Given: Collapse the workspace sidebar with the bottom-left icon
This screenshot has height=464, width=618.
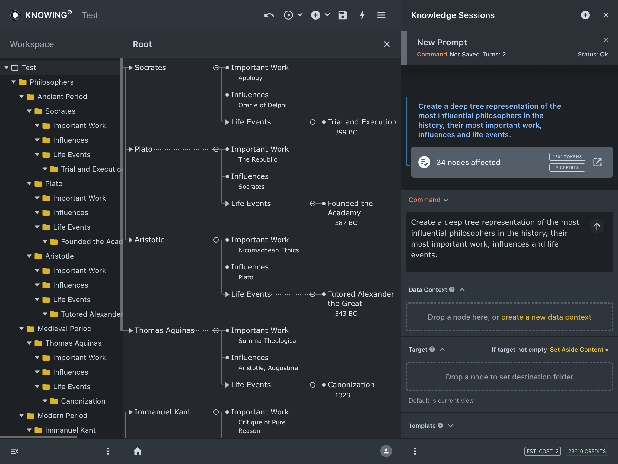Looking at the screenshot, I should pos(14,451).
